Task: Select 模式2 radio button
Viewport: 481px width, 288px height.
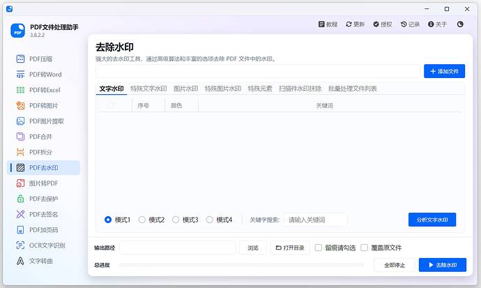Action: (142, 220)
